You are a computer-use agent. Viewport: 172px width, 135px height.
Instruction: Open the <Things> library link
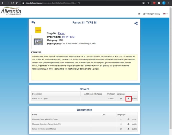pos(151,14)
